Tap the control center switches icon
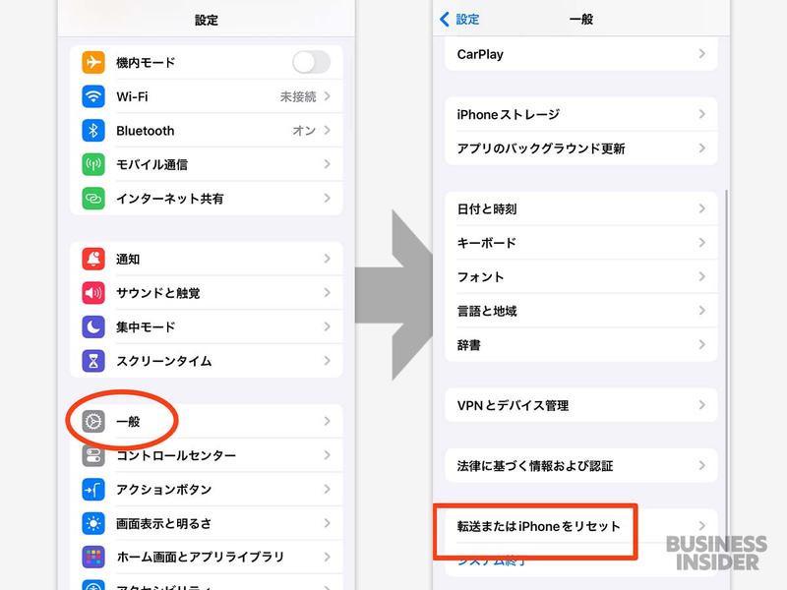This screenshot has height=590, width=787. click(x=93, y=455)
